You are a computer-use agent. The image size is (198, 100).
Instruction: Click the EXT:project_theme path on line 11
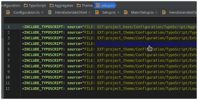click(147, 83)
